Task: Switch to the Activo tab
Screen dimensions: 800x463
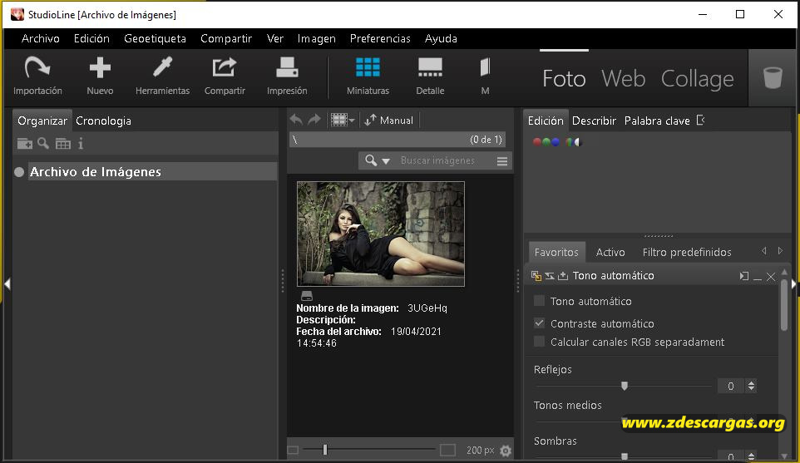Action: coord(610,253)
